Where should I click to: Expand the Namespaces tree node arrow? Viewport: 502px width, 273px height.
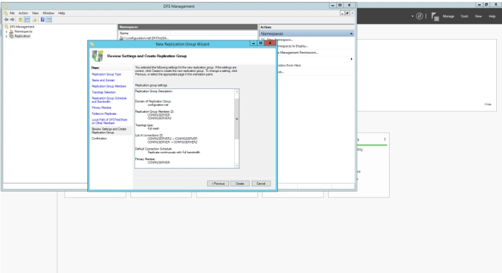point(6,31)
